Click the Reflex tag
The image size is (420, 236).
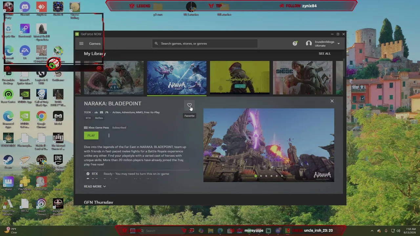tap(99, 118)
